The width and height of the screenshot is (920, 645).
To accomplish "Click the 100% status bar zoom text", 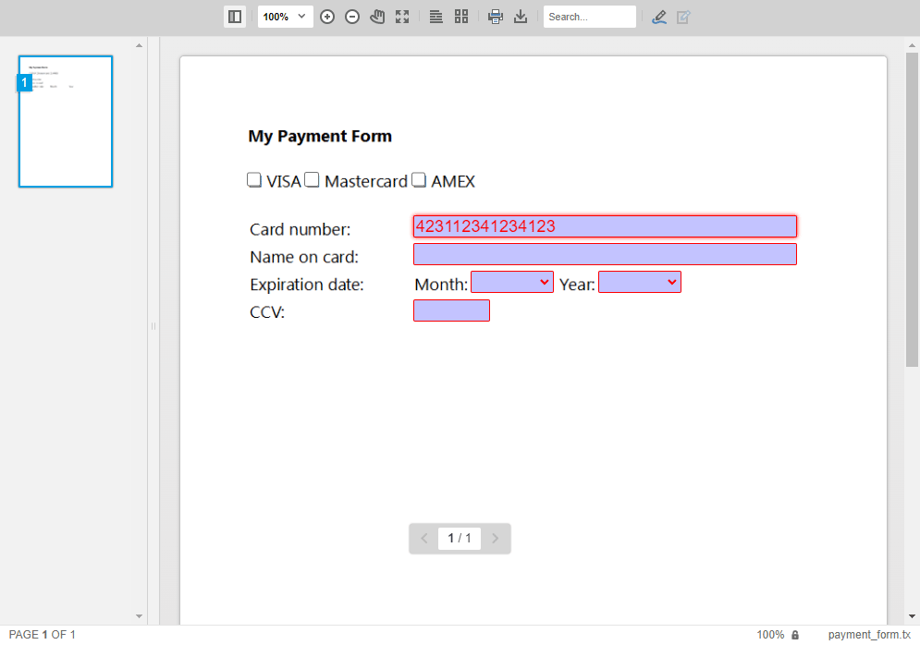I will [x=770, y=635].
